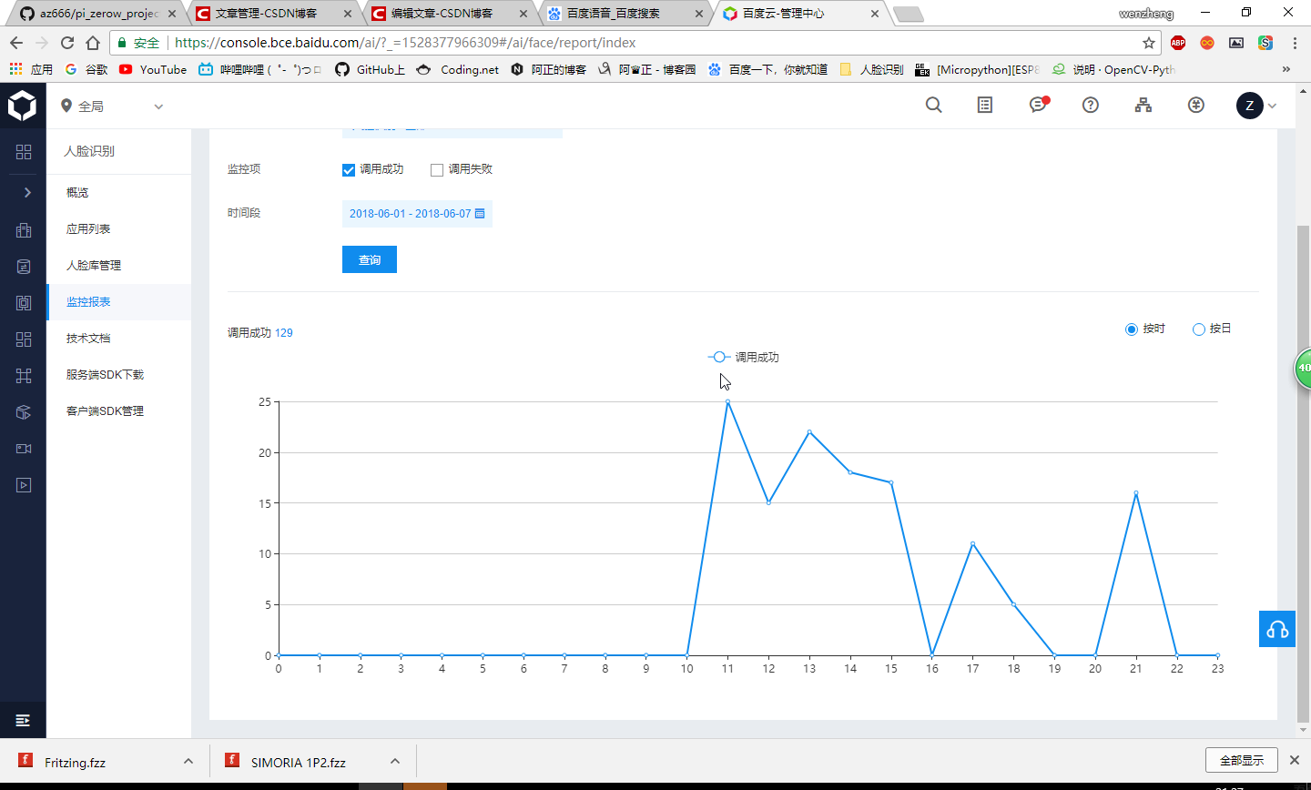Open the Coding.net bookmark
The height and width of the screenshot is (790, 1311).
458,69
